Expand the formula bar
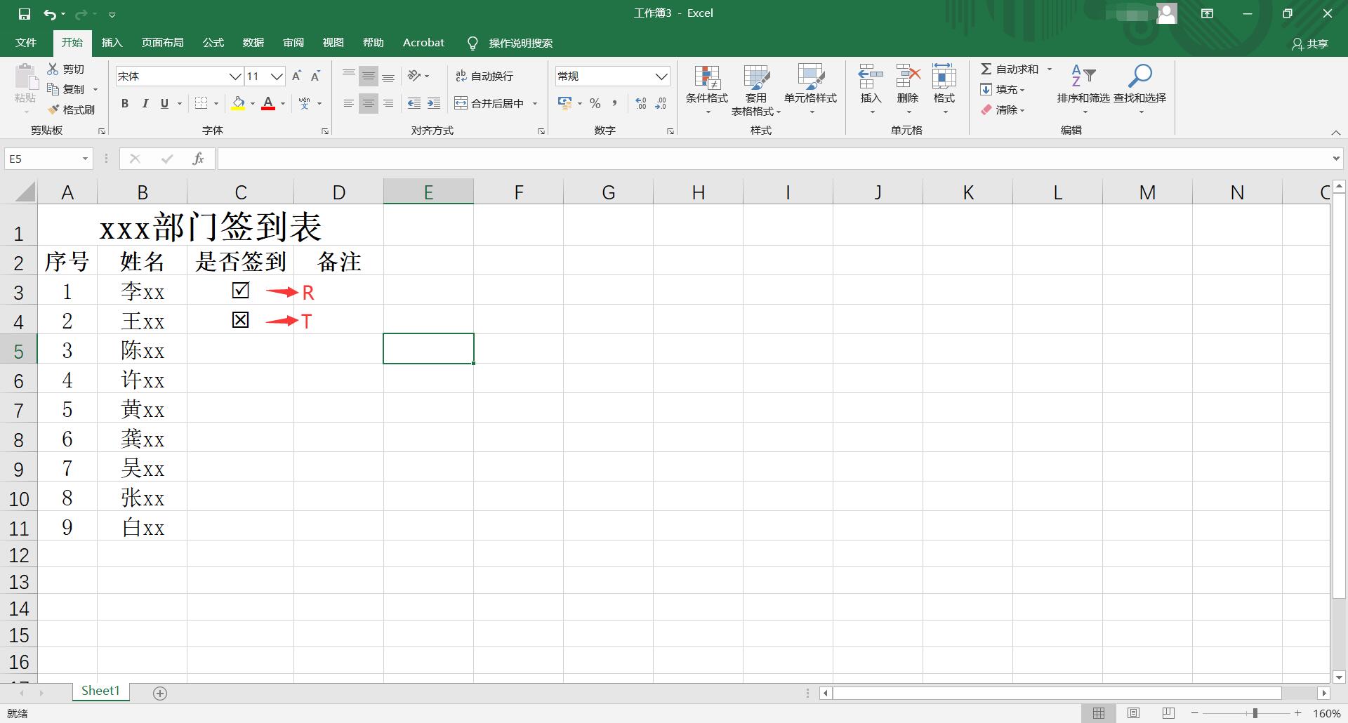The image size is (1348, 723). coord(1336,159)
